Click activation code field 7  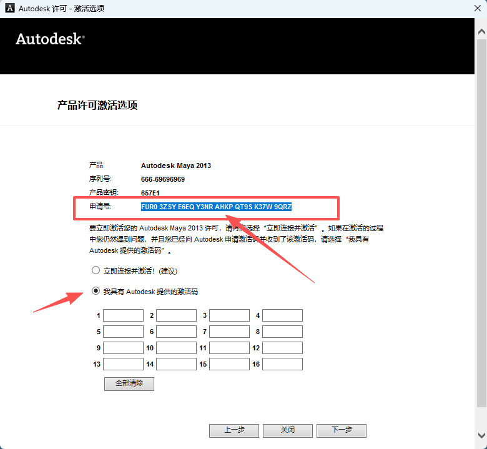[230, 332]
